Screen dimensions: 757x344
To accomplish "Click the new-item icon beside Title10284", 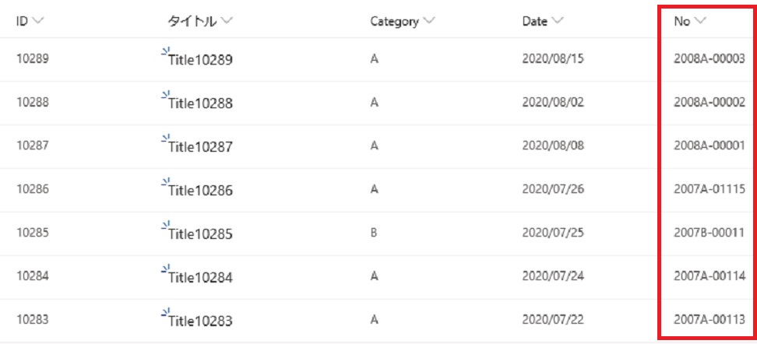I will (x=166, y=268).
